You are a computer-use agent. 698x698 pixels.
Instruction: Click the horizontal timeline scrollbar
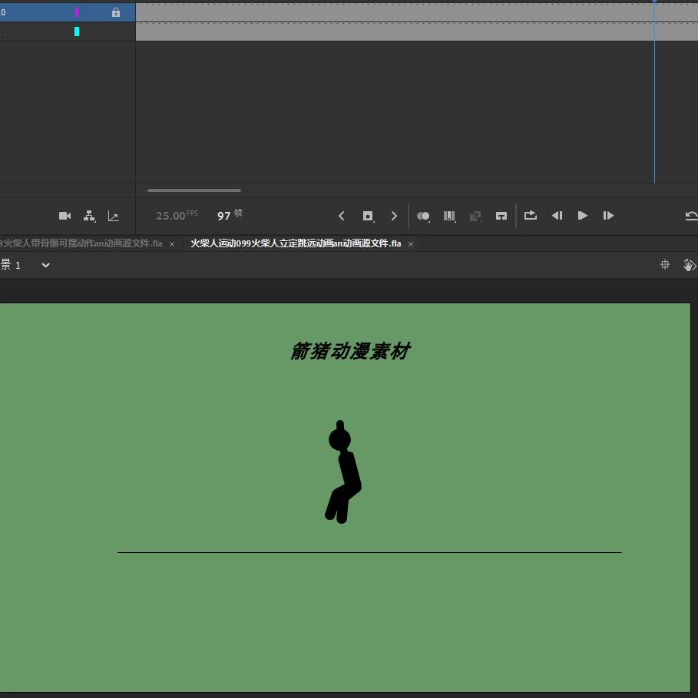(x=194, y=190)
